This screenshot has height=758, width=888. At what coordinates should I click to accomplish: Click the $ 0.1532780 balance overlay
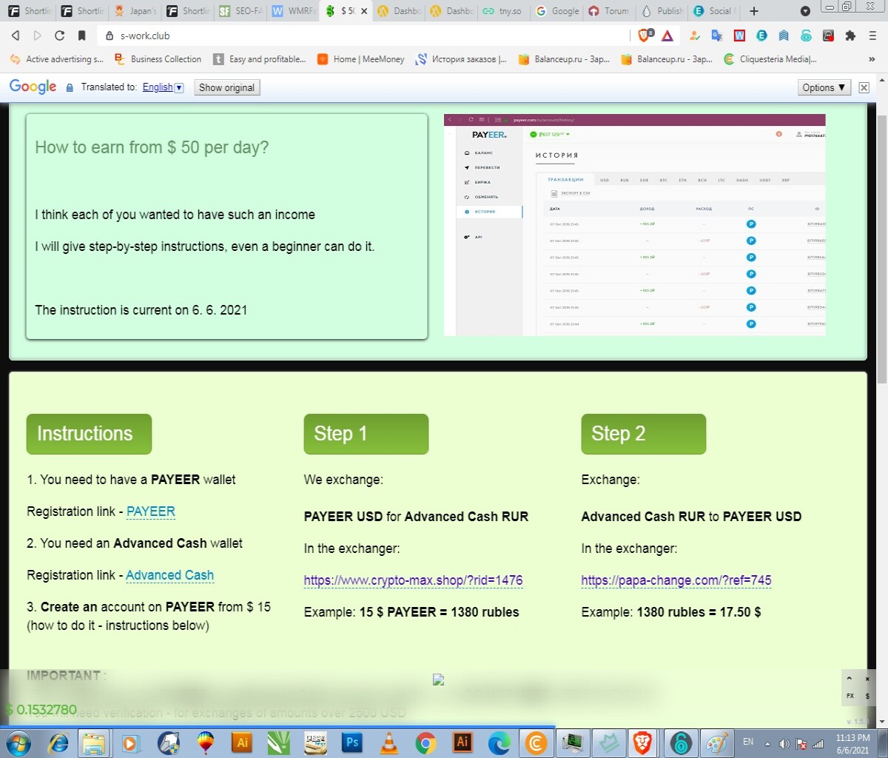pyautogui.click(x=41, y=710)
